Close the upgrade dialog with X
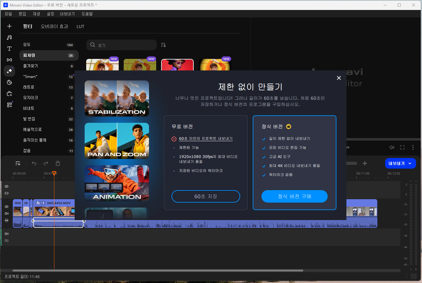 click(339, 78)
